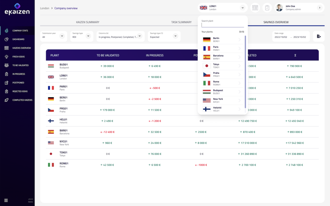330x206 pixels.
Task: Click the barcode icon in header
Action: coord(255,8)
